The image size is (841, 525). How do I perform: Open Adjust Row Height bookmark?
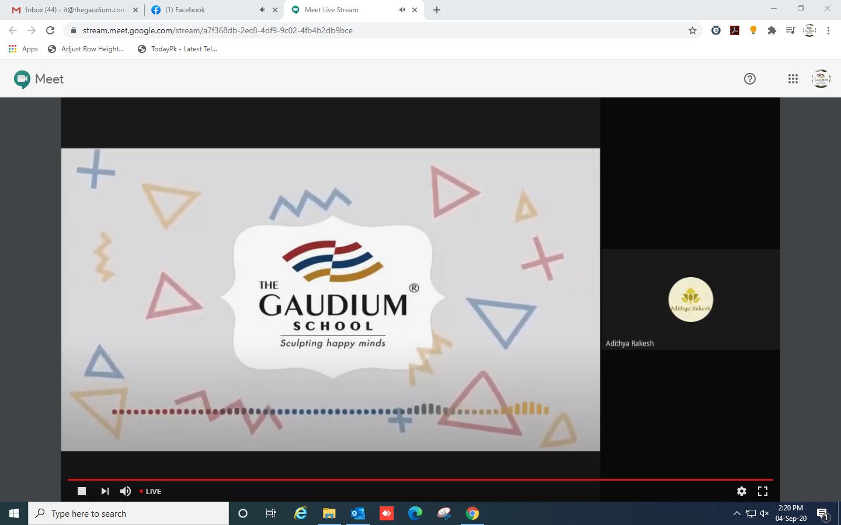click(86, 49)
